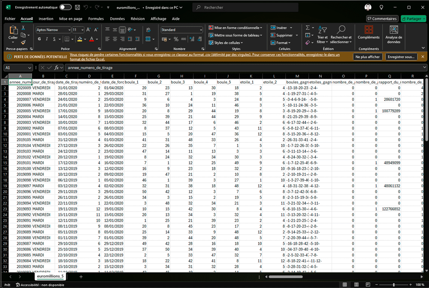The width and height of the screenshot is (429, 288).
Task: Switch to the Affichage tab
Action: coord(158,18)
